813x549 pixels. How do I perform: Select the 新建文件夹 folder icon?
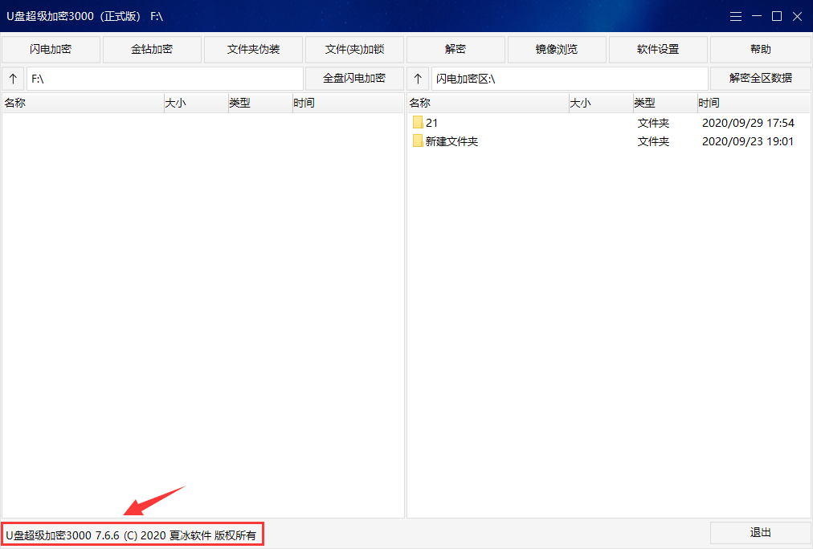pos(418,141)
